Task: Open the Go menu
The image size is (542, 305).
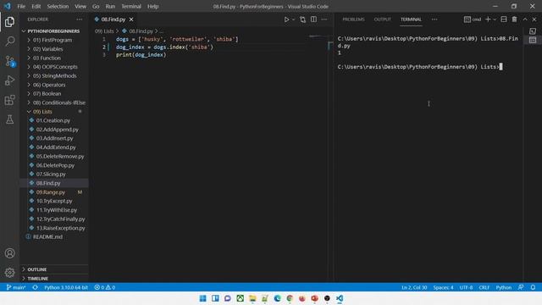Action: coord(96,6)
